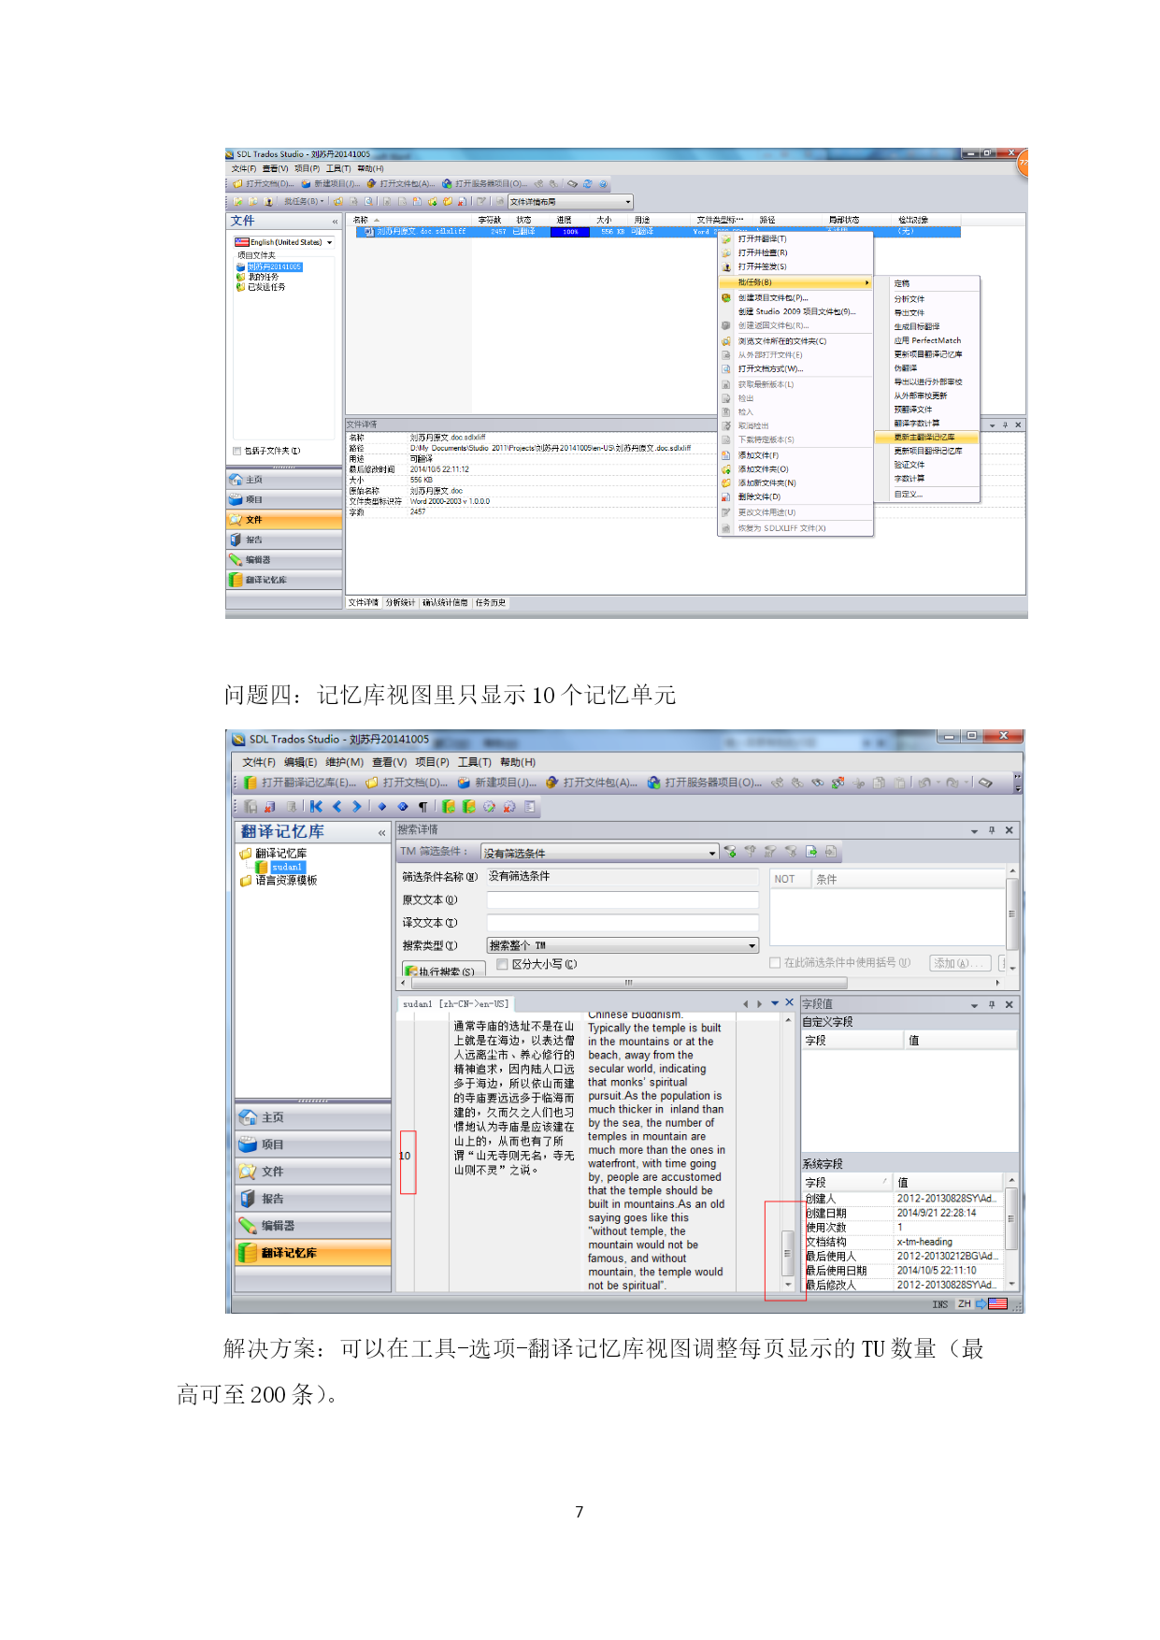Click the 100% progress bar in the file row

(x=570, y=232)
